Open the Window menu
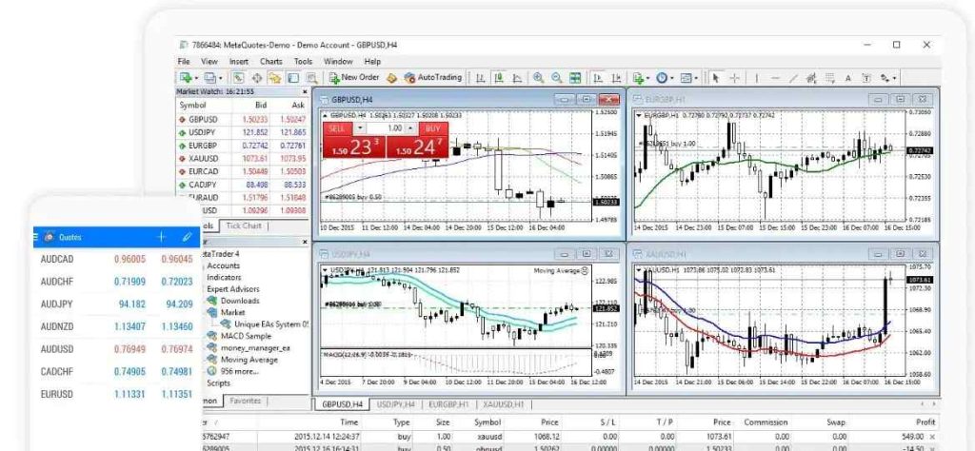 (338, 62)
